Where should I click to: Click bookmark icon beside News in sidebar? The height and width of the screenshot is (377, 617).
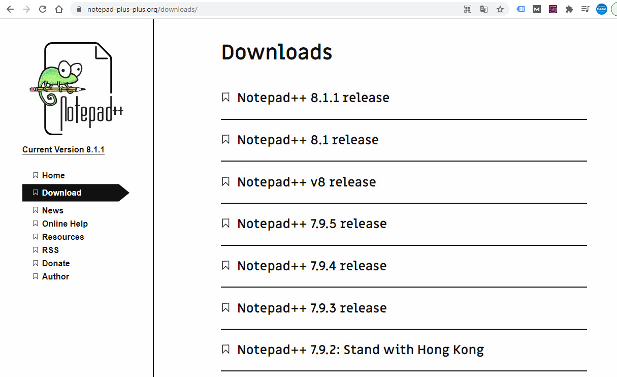[x=36, y=210]
